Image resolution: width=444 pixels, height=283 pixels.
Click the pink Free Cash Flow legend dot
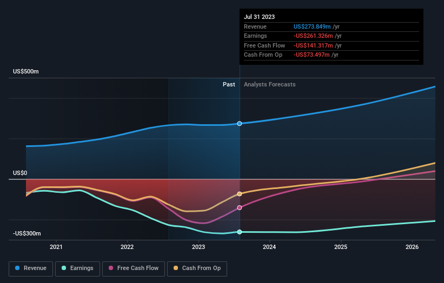[x=111, y=268]
